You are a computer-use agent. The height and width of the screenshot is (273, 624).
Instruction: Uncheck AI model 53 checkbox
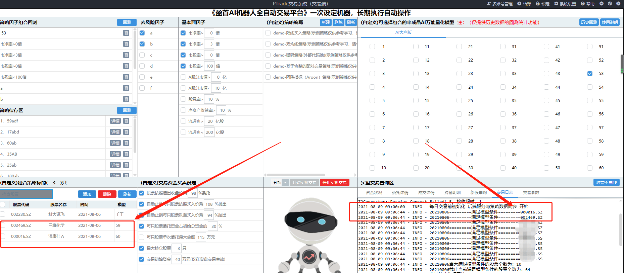(590, 74)
